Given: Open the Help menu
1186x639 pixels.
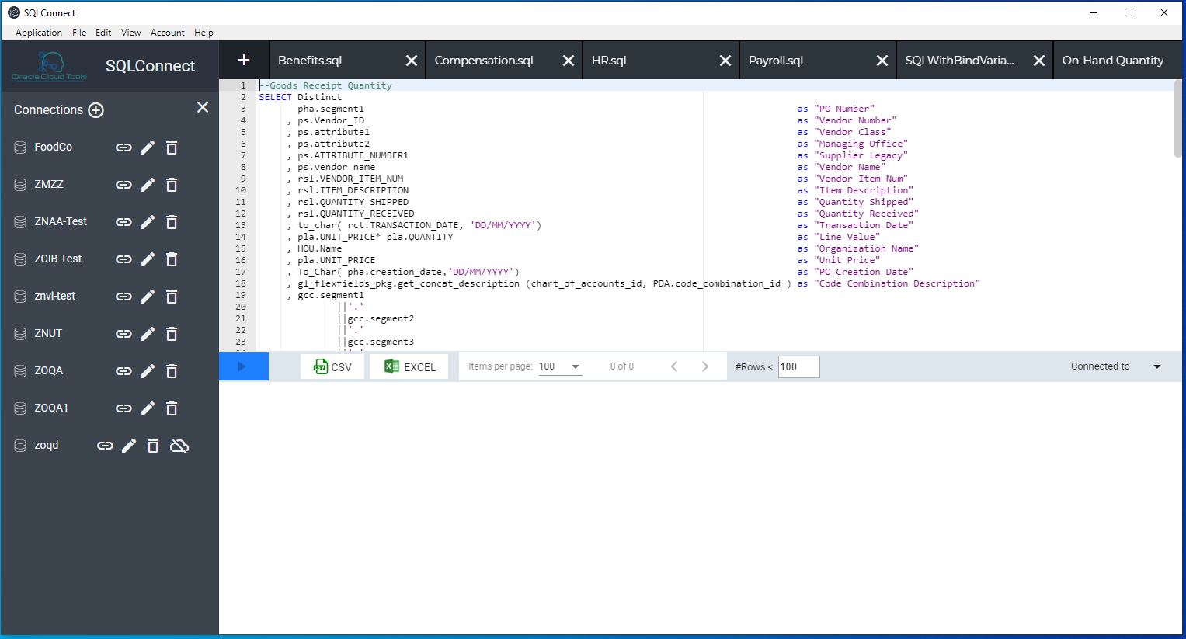Looking at the screenshot, I should pos(203,33).
